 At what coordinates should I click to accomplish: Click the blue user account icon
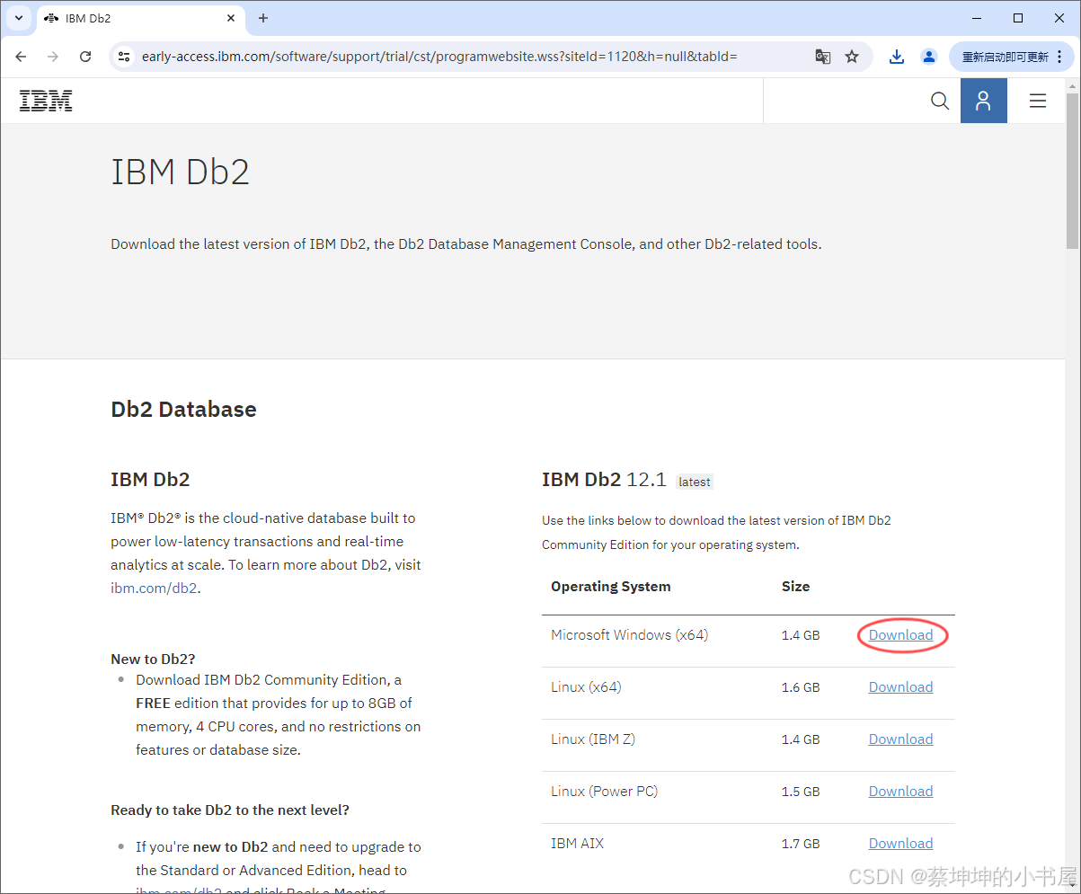point(983,101)
